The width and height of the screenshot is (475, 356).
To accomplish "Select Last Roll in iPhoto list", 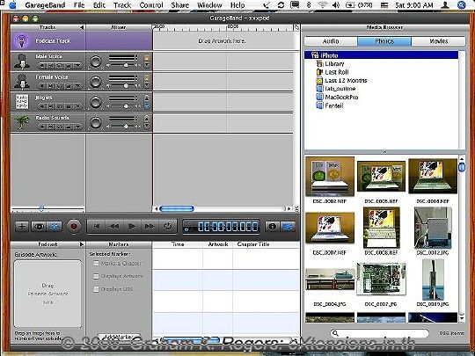I will tap(332, 72).
